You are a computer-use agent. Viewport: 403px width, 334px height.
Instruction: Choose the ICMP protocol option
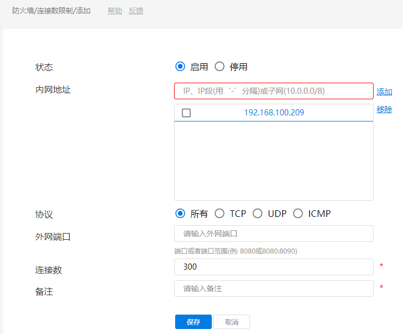coord(298,214)
